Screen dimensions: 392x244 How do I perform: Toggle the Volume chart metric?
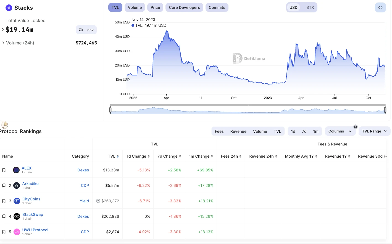pos(135,7)
